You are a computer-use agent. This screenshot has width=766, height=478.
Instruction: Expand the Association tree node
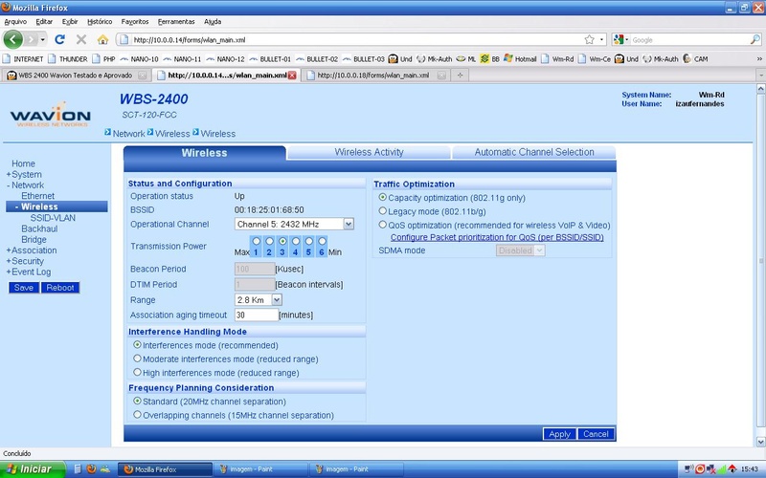tap(9, 250)
